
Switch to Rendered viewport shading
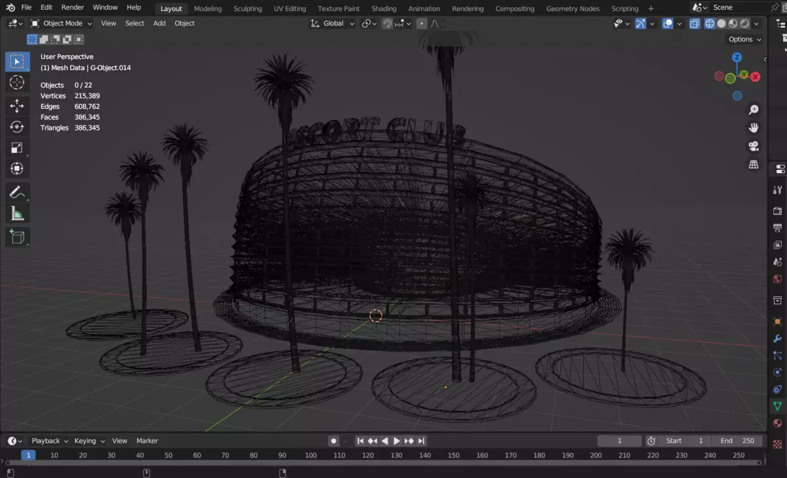click(x=745, y=24)
